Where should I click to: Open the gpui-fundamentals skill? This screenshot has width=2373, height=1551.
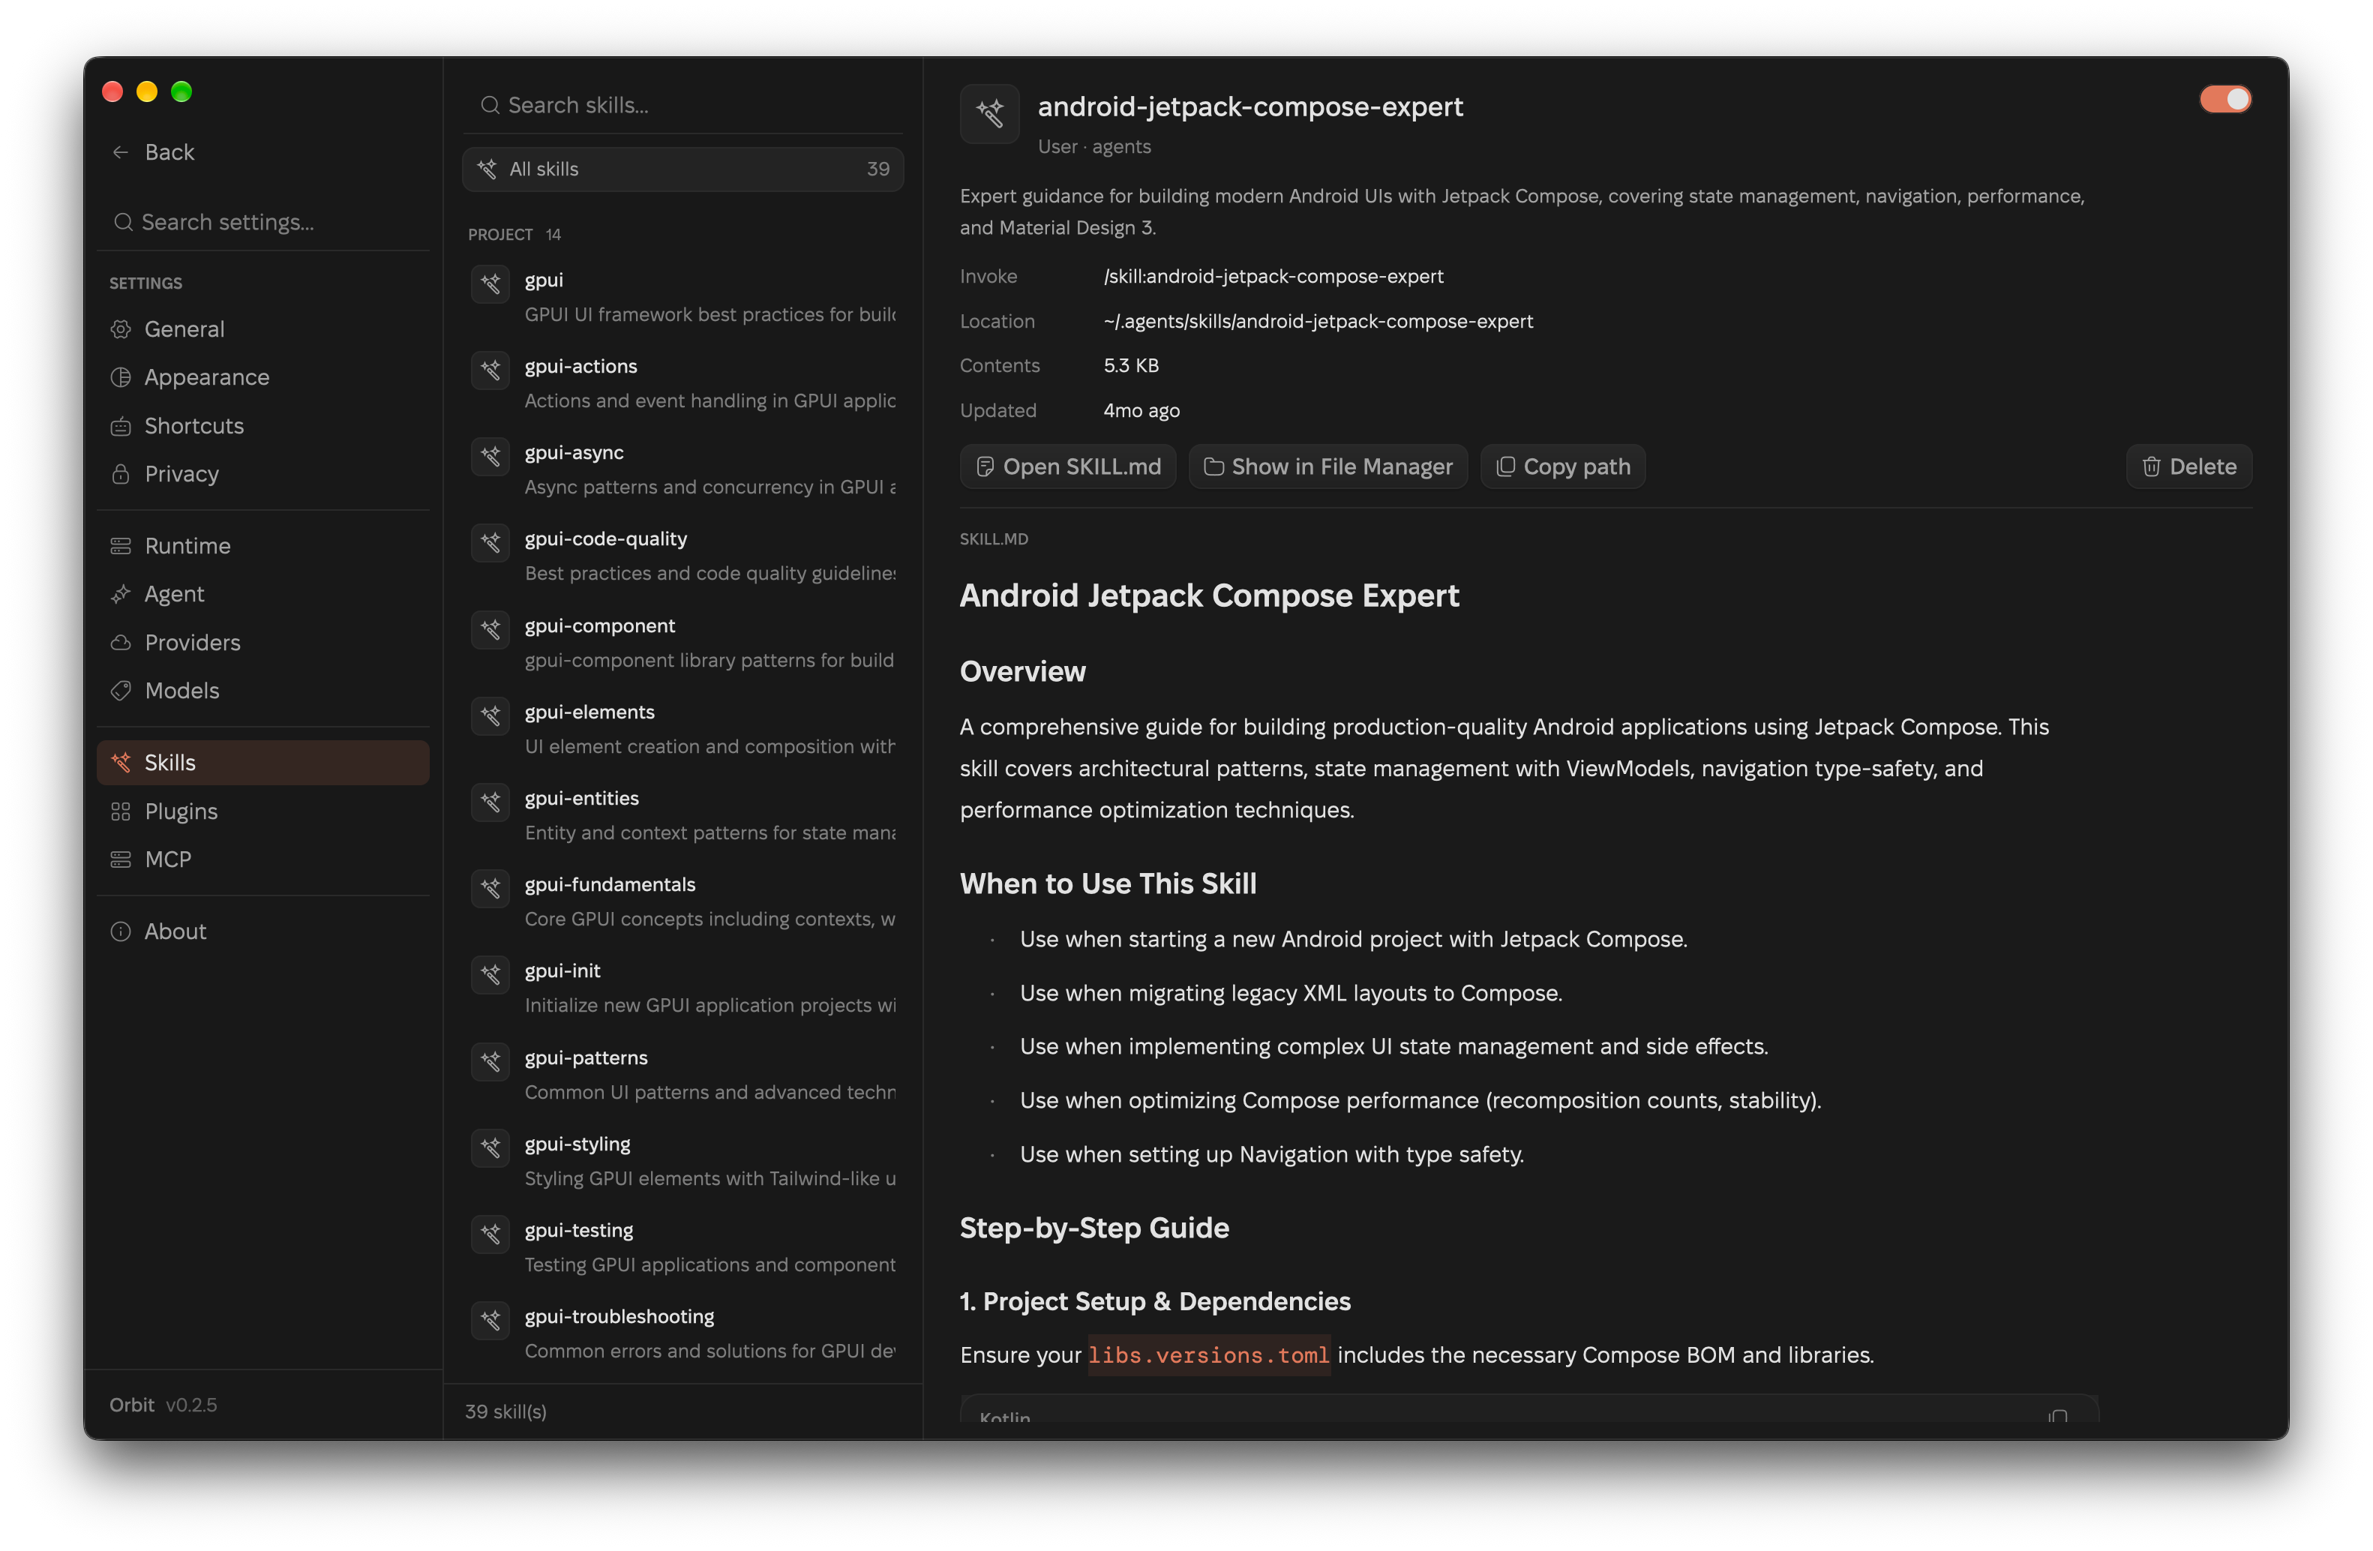pos(683,901)
